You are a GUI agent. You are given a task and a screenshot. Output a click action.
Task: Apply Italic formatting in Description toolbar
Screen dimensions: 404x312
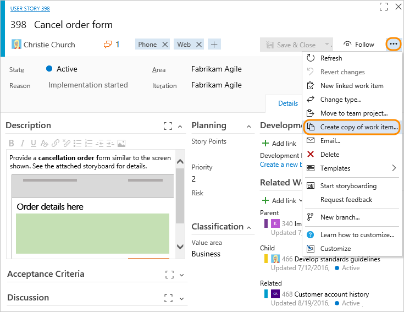click(23, 143)
